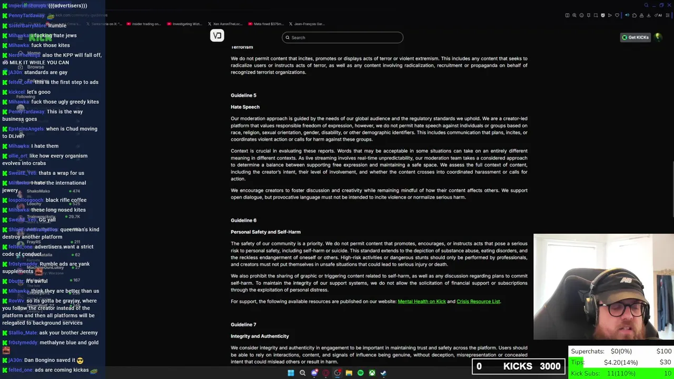Image resolution: width=674 pixels, height=379 pixels.
Task: Click chat username ollie_ort
Action: click(17, 156)
